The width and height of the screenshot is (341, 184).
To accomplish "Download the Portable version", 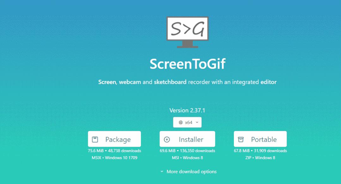I will tap(260, 139).
